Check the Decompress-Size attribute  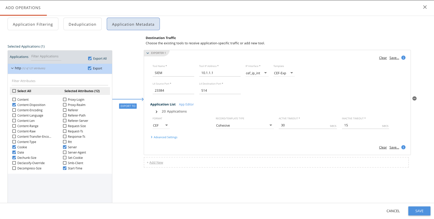[14, 168]
